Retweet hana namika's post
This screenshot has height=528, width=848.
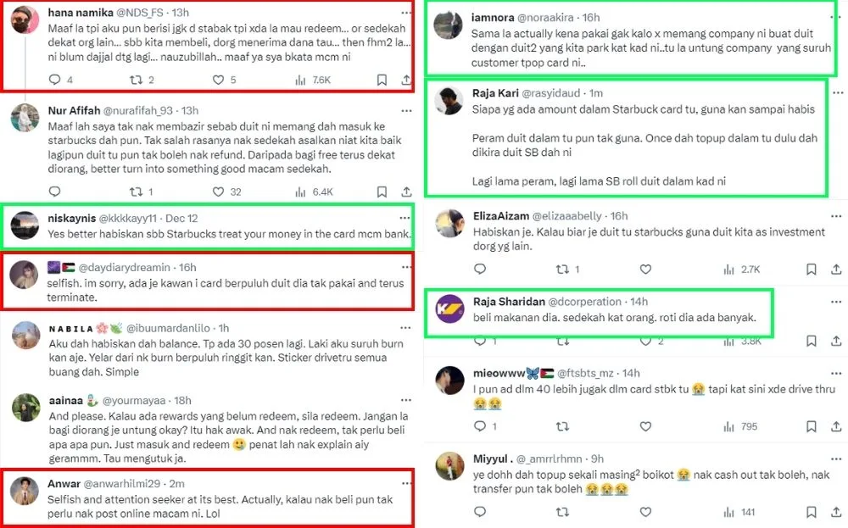(x=136, y=80)
